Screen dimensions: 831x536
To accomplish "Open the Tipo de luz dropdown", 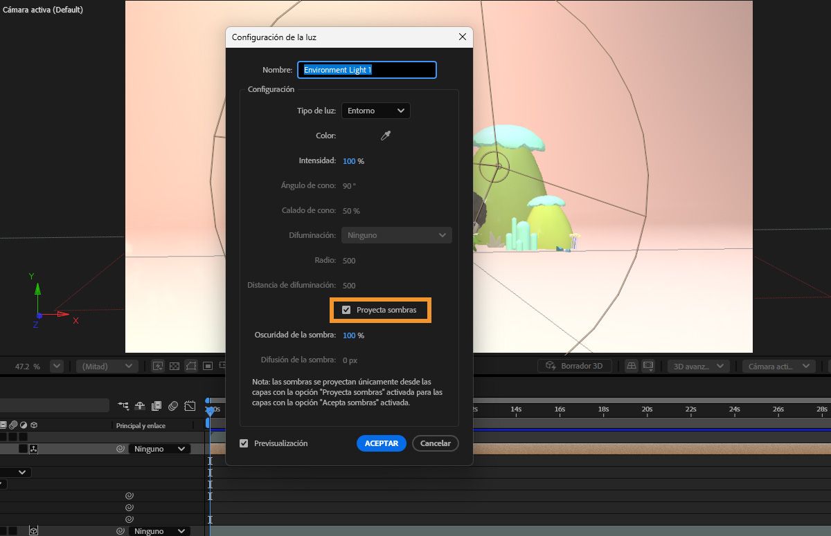I will [x=375, y=110].
